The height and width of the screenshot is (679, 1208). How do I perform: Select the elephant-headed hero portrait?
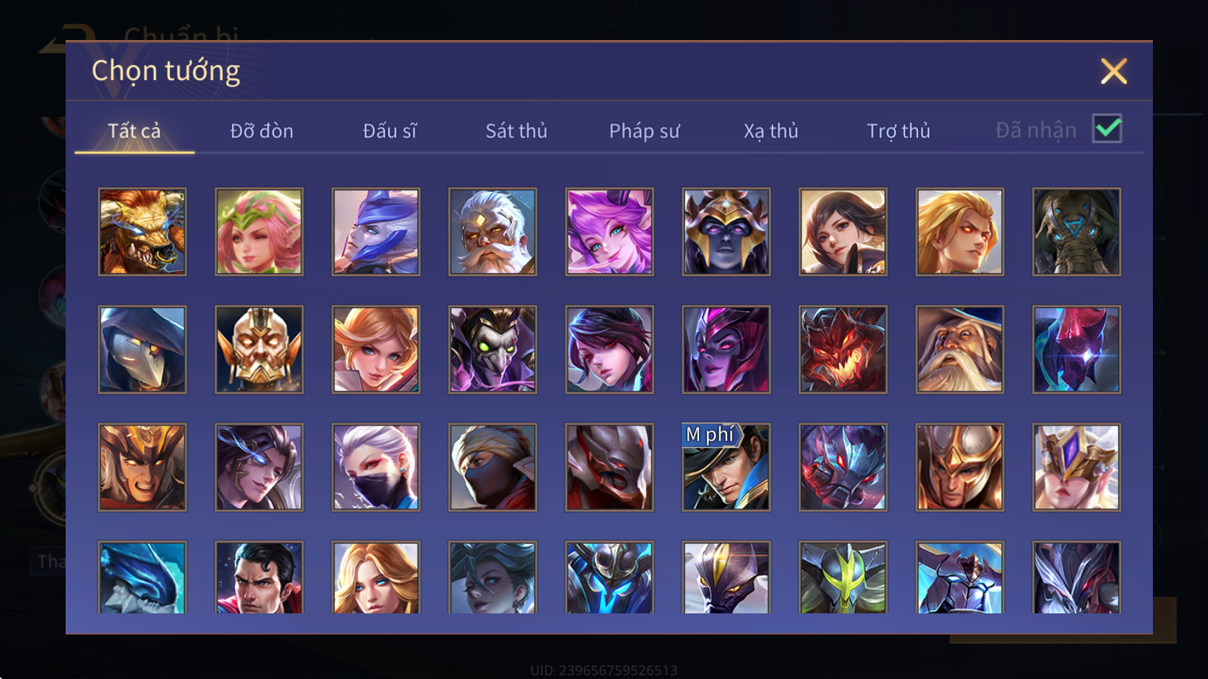[1077, 232]
